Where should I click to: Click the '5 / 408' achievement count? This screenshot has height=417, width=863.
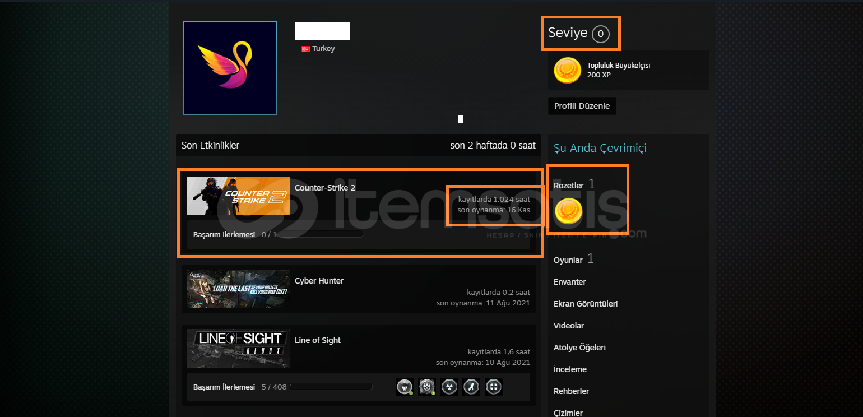click(x=274, y=387)
